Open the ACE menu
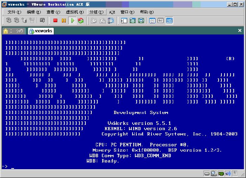The image size is (246, 178). 112,12
